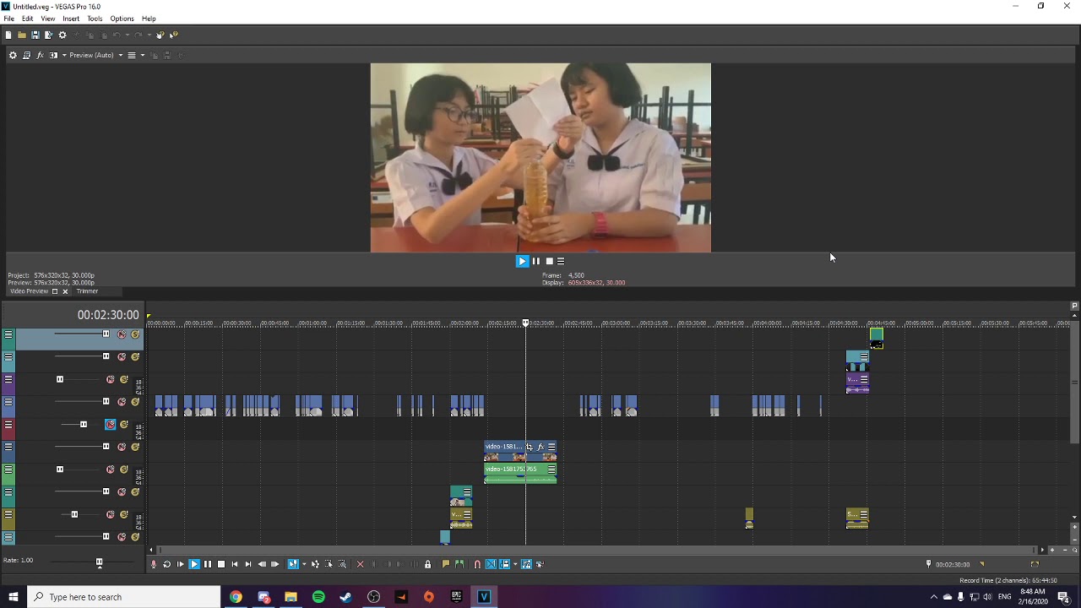Screen dimensions: 1081x608
Task: Toggle preview on external monitor
Action: pos(26,55)
